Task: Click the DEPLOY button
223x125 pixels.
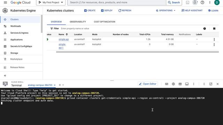Action: pyautogui.click(x=107, y=10)
